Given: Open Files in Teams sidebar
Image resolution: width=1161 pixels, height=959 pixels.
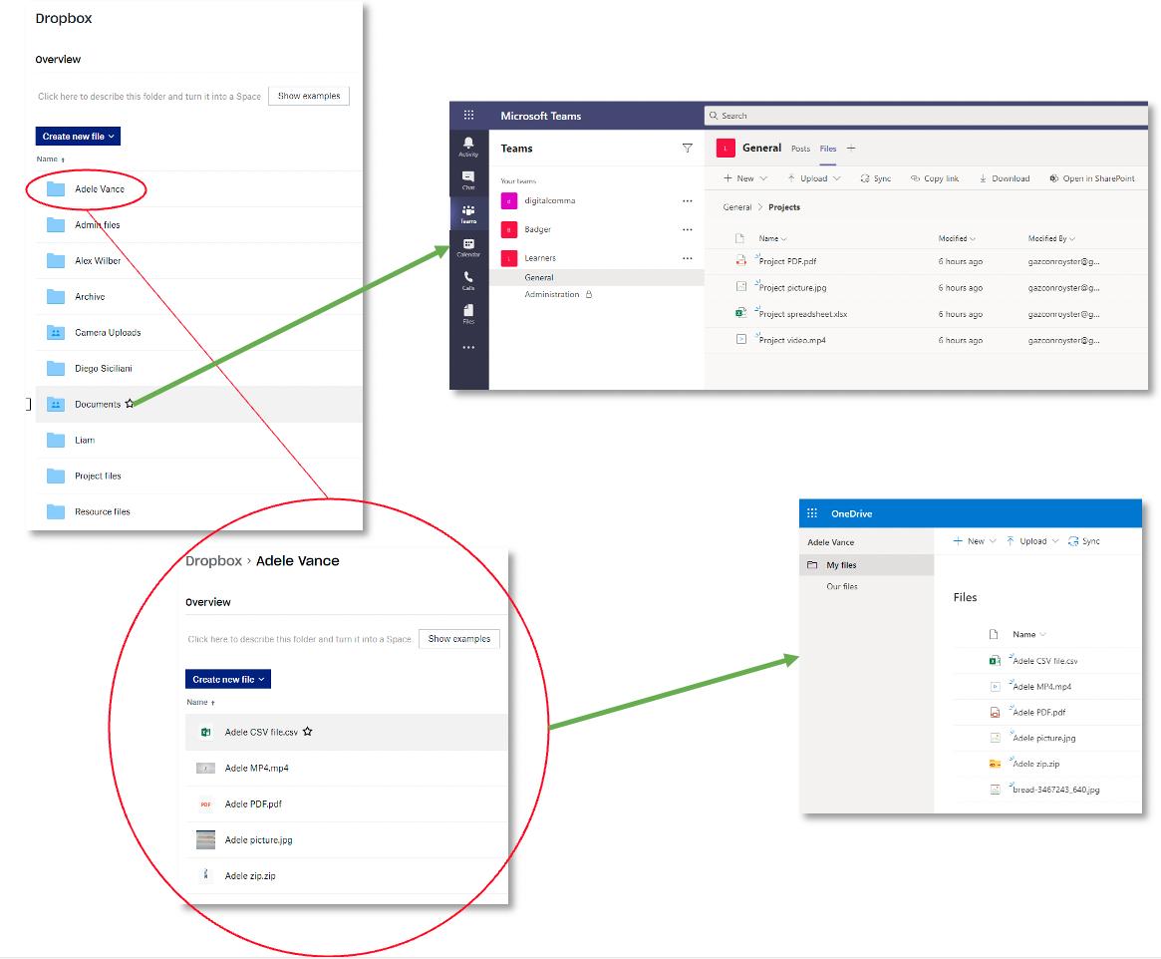Looking at the screenshot, I should coord(468,314).
